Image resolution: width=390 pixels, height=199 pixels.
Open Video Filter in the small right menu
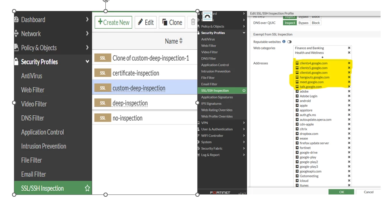209,52
